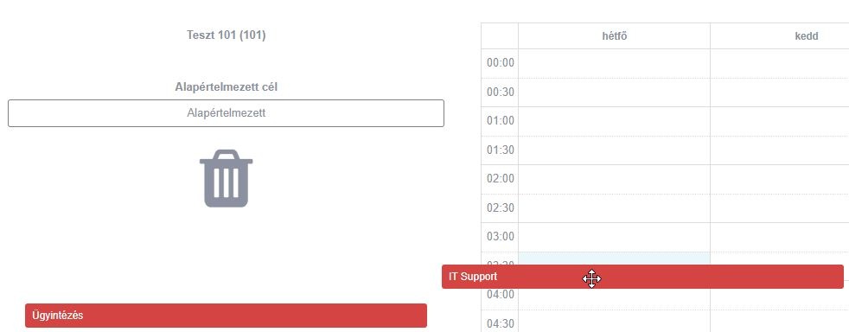Click the 02:00 time label

pyautogui.click(x=501, y=179)
